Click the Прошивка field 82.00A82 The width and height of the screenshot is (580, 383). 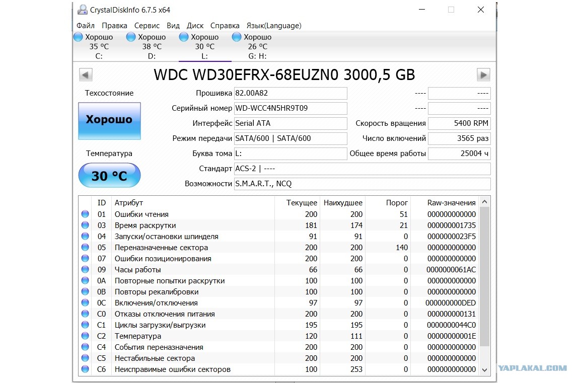[x=291, y=93]
